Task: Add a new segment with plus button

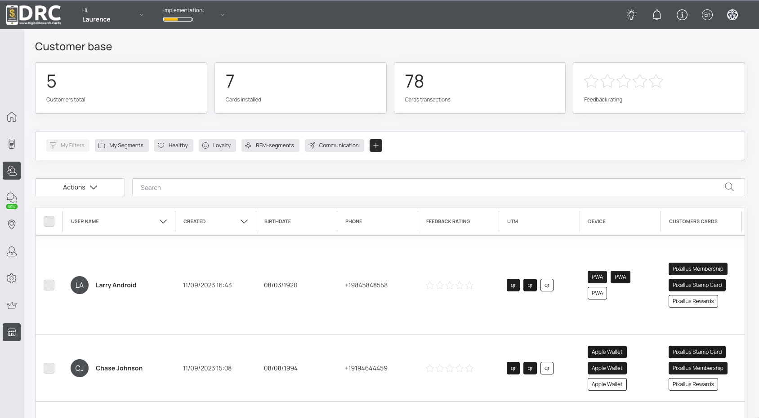Action: click(x=376, y=145)
